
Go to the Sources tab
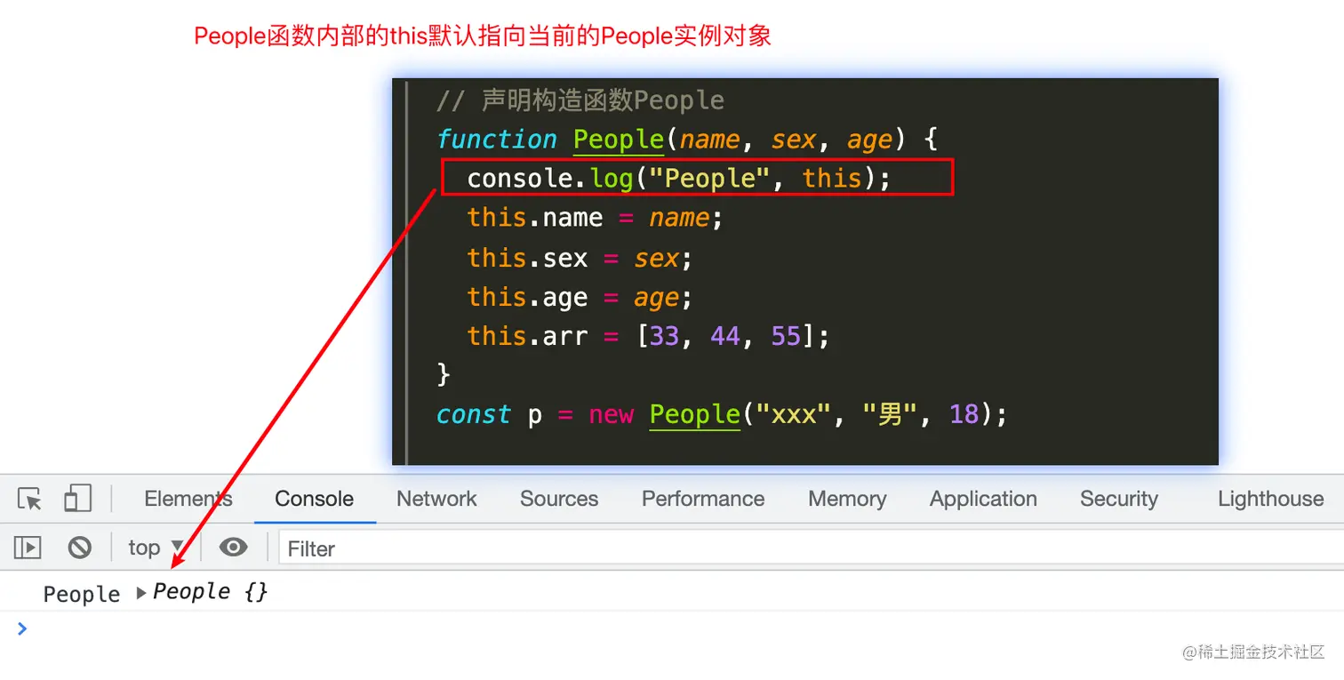click(559, 499)
